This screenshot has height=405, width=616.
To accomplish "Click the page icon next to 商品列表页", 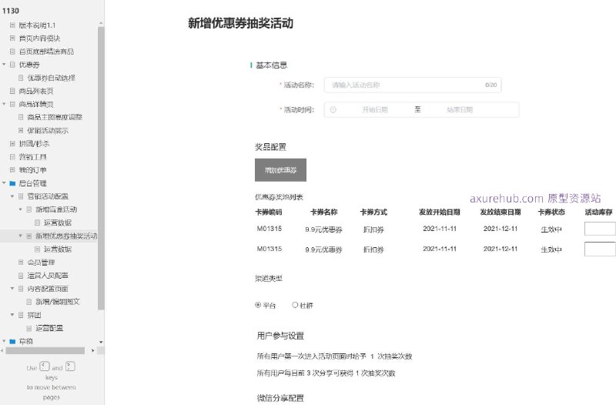I will click(x=12, y=91).
